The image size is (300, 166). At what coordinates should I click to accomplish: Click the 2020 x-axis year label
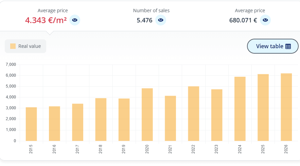pyautogui.click(x=147, y=149)
